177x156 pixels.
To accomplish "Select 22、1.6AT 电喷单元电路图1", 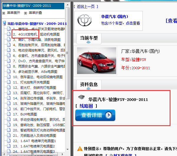I will click(x=35, y=141).
